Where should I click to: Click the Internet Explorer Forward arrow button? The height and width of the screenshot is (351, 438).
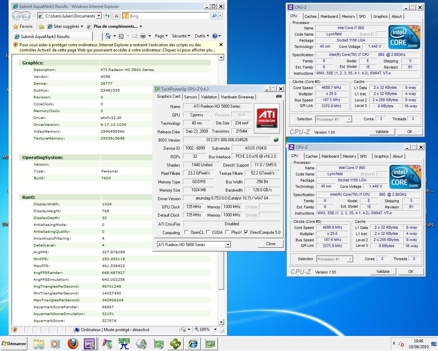click(x=26, y=16)
